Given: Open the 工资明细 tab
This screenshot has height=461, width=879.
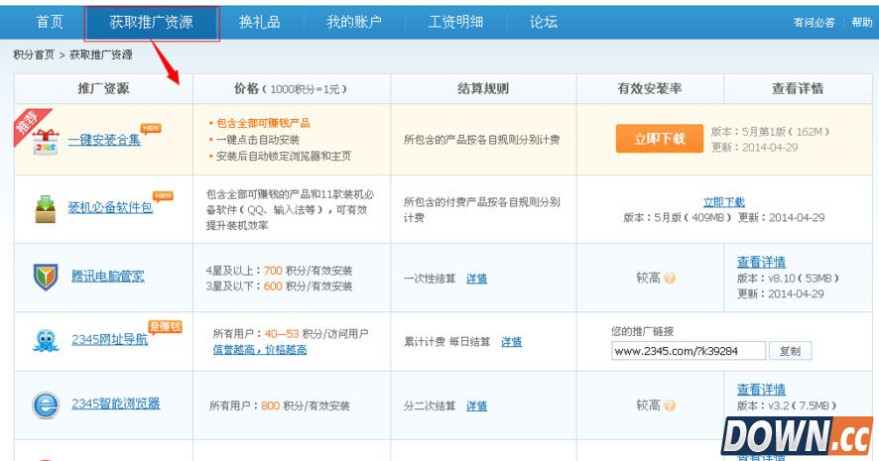Looking at the screenshot, I should tap(455, 22).
